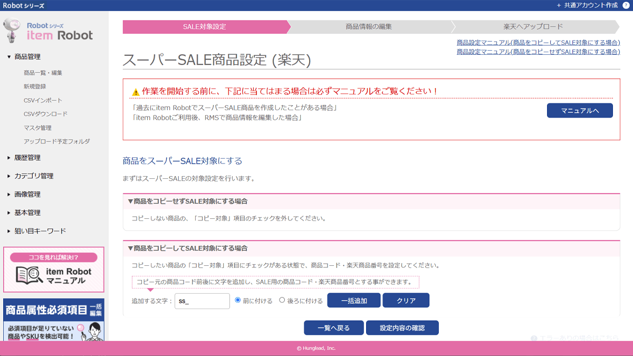Click the 設定内容の確認 button

[402, 328]
